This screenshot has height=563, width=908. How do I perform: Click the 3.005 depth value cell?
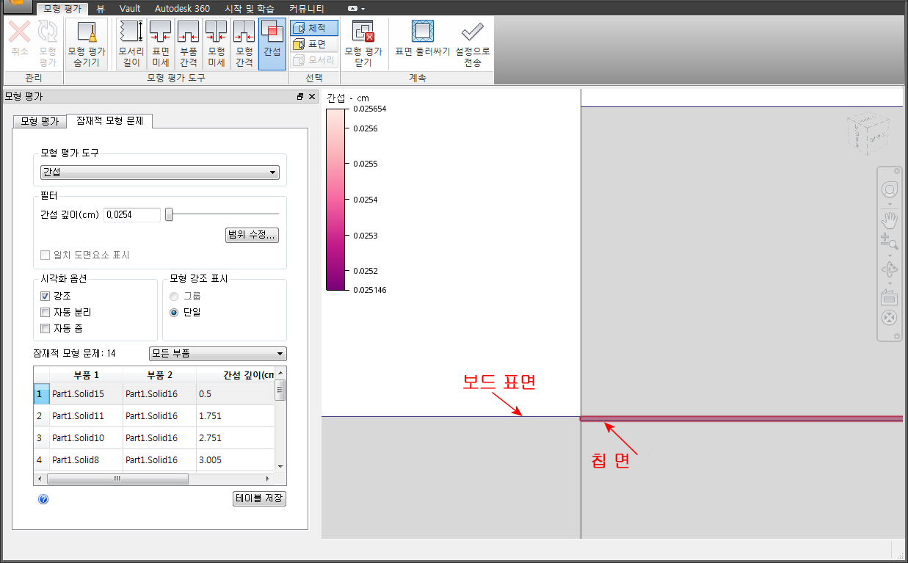pyautogui.click(x=236, y=460)
